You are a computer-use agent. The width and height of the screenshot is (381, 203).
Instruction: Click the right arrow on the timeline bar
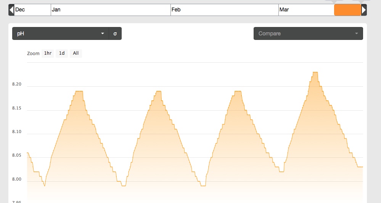[x=364, y=10]
